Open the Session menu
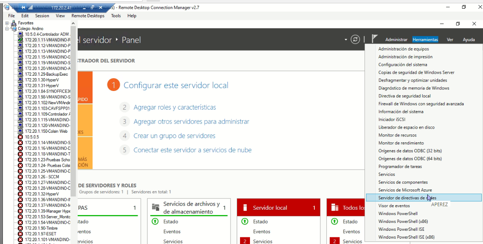Viewport: 483px width, 244px height. pos(42,16)
